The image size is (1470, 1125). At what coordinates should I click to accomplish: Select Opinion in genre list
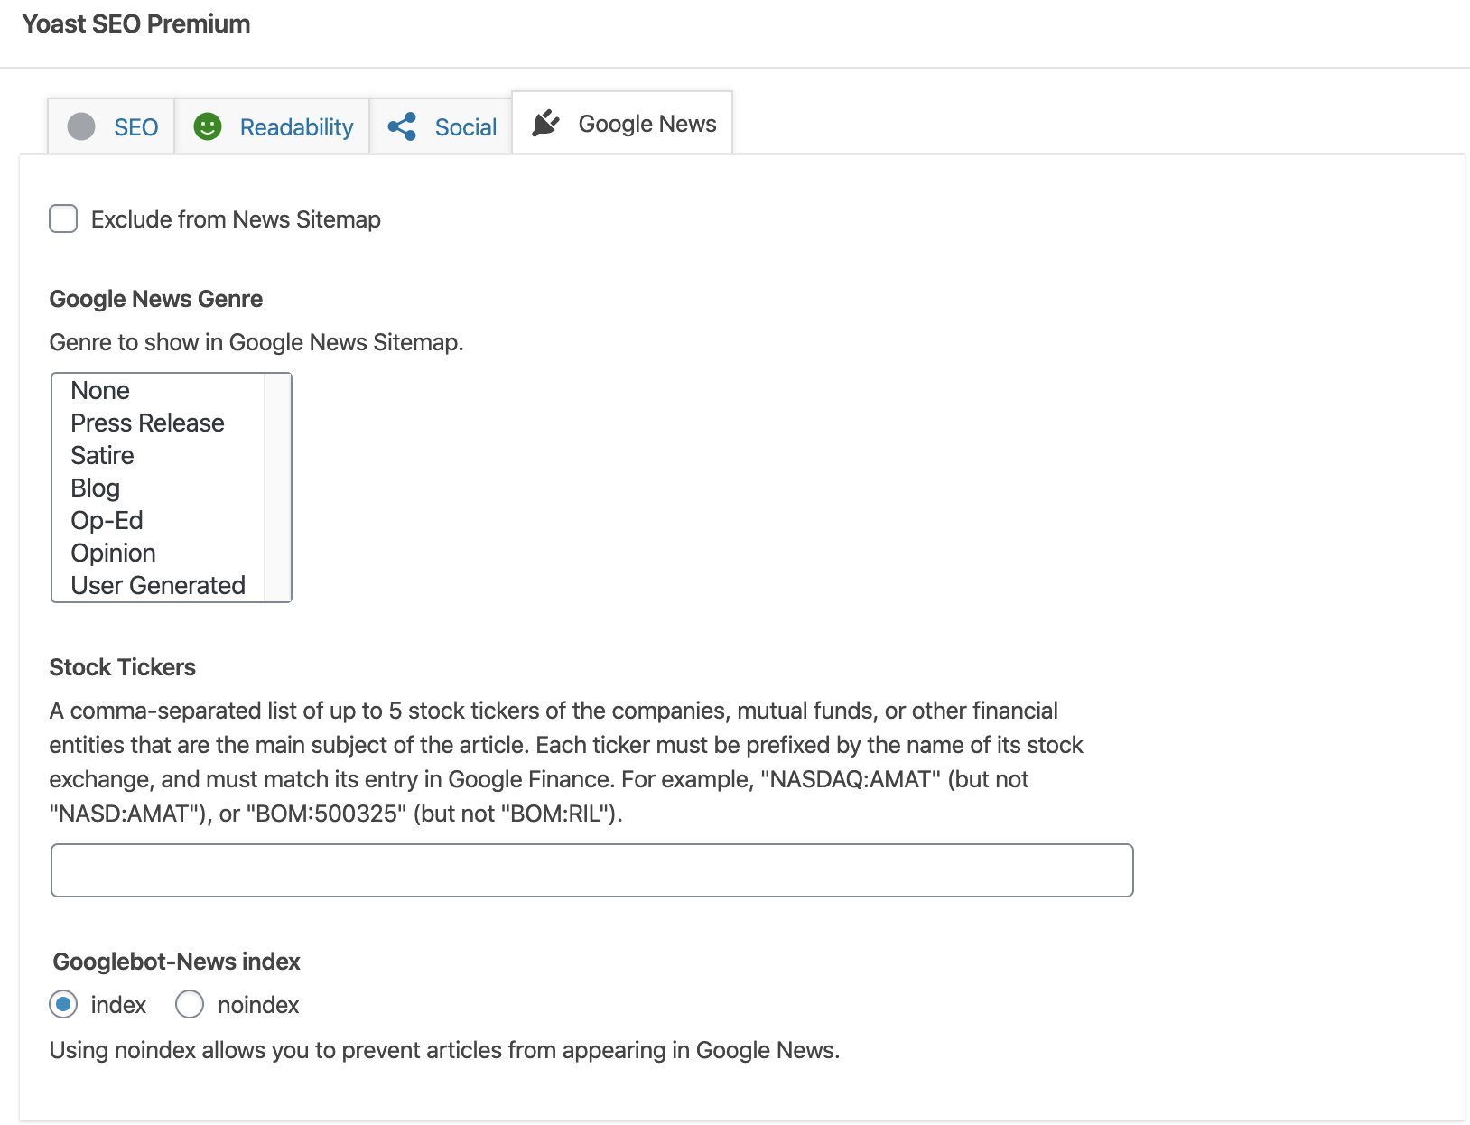click(158, 553)
